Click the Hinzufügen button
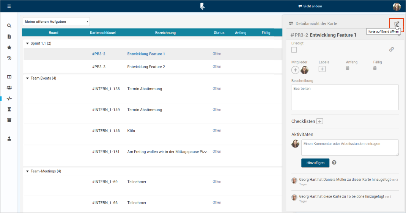 (x=315, y=163)
